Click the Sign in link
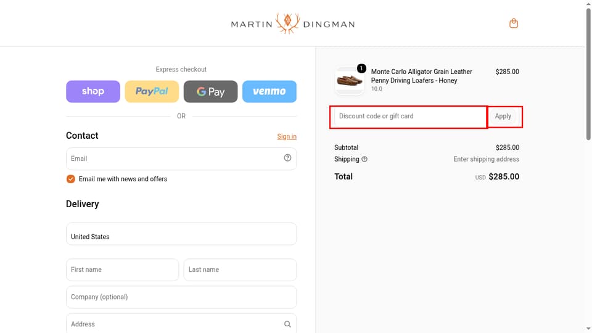The height and width of the screenshot is (333, 592). (x=287, y=136)
